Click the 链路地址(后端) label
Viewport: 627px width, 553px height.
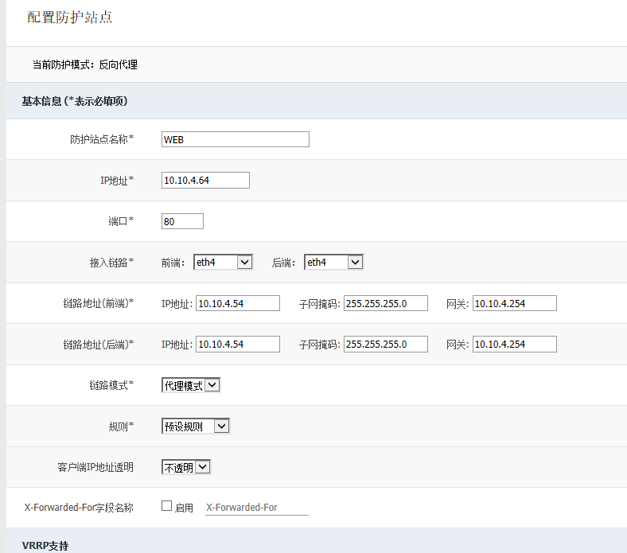click(x=99, y=345)
